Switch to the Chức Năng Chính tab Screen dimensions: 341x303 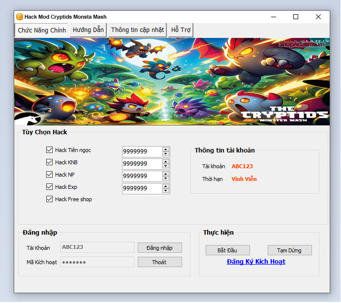(x=41, y=30)
